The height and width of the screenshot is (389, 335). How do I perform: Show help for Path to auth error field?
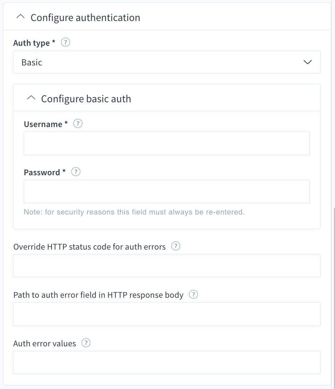pos(193,294)
